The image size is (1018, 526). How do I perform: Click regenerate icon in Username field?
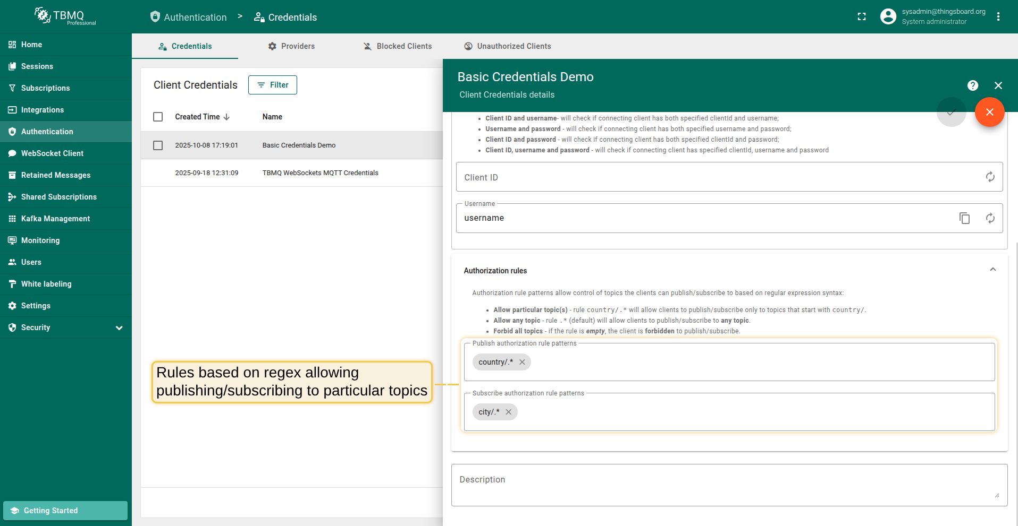tap(990, 218)
